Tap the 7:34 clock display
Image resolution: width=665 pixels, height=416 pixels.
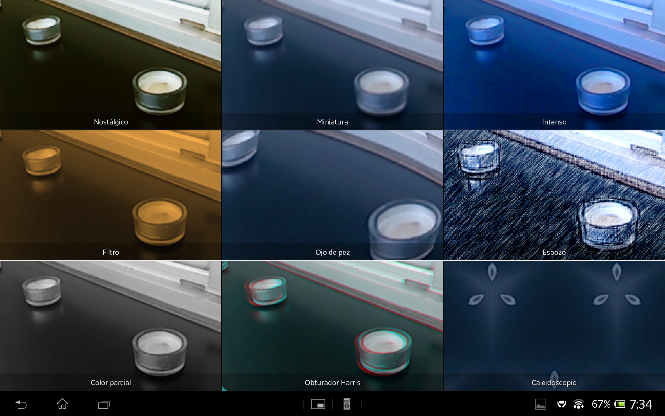641,404
